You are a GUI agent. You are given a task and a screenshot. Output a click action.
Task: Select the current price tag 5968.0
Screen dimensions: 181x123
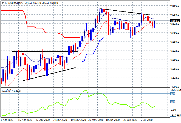point(175,21)
